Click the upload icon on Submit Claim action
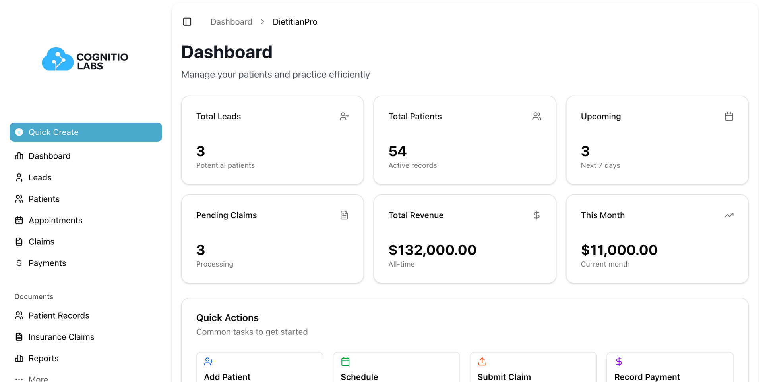The height and width of the screenshot is (382, 763). (482, 361)
